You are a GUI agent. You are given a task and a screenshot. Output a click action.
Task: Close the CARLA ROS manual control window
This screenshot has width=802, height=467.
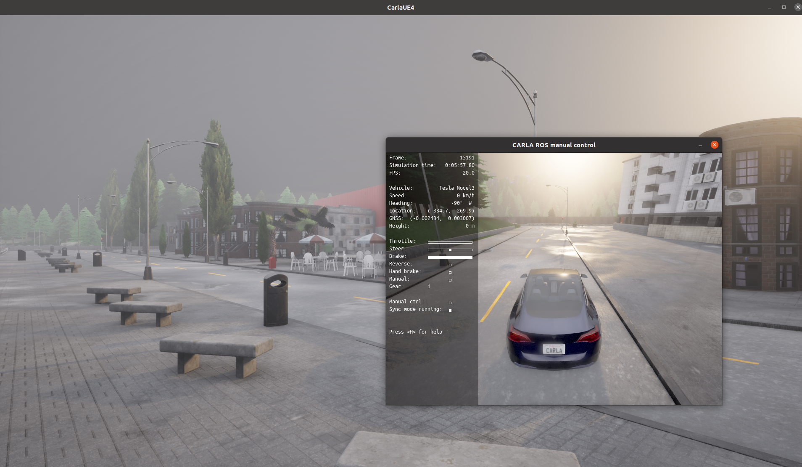pyautogui.click(x=714, y=145)
